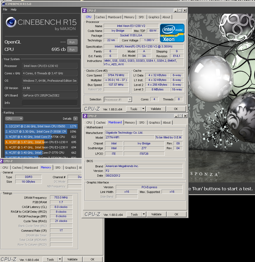Click Tools button in top CPU-Z window
Viewport: 255px width, 262px height.
coord(134,109)
